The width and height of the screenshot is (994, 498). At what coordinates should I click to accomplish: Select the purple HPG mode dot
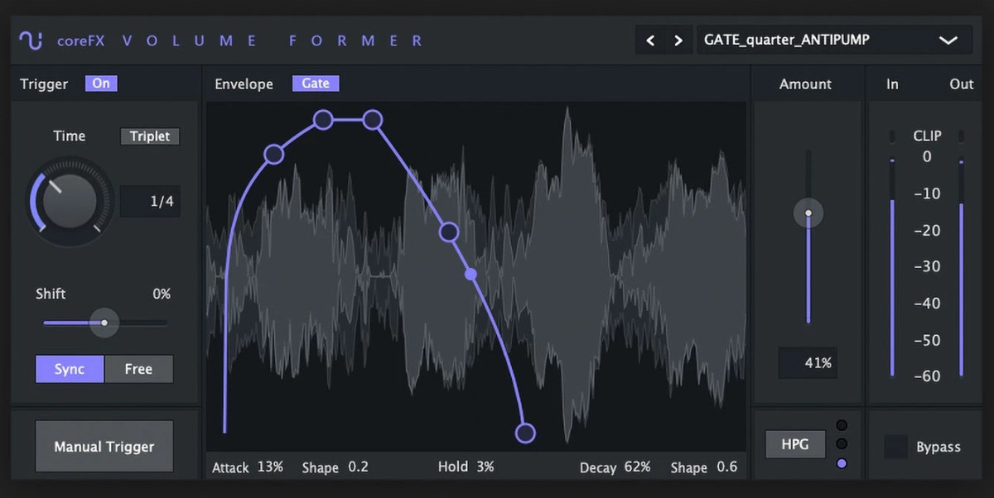842,463
